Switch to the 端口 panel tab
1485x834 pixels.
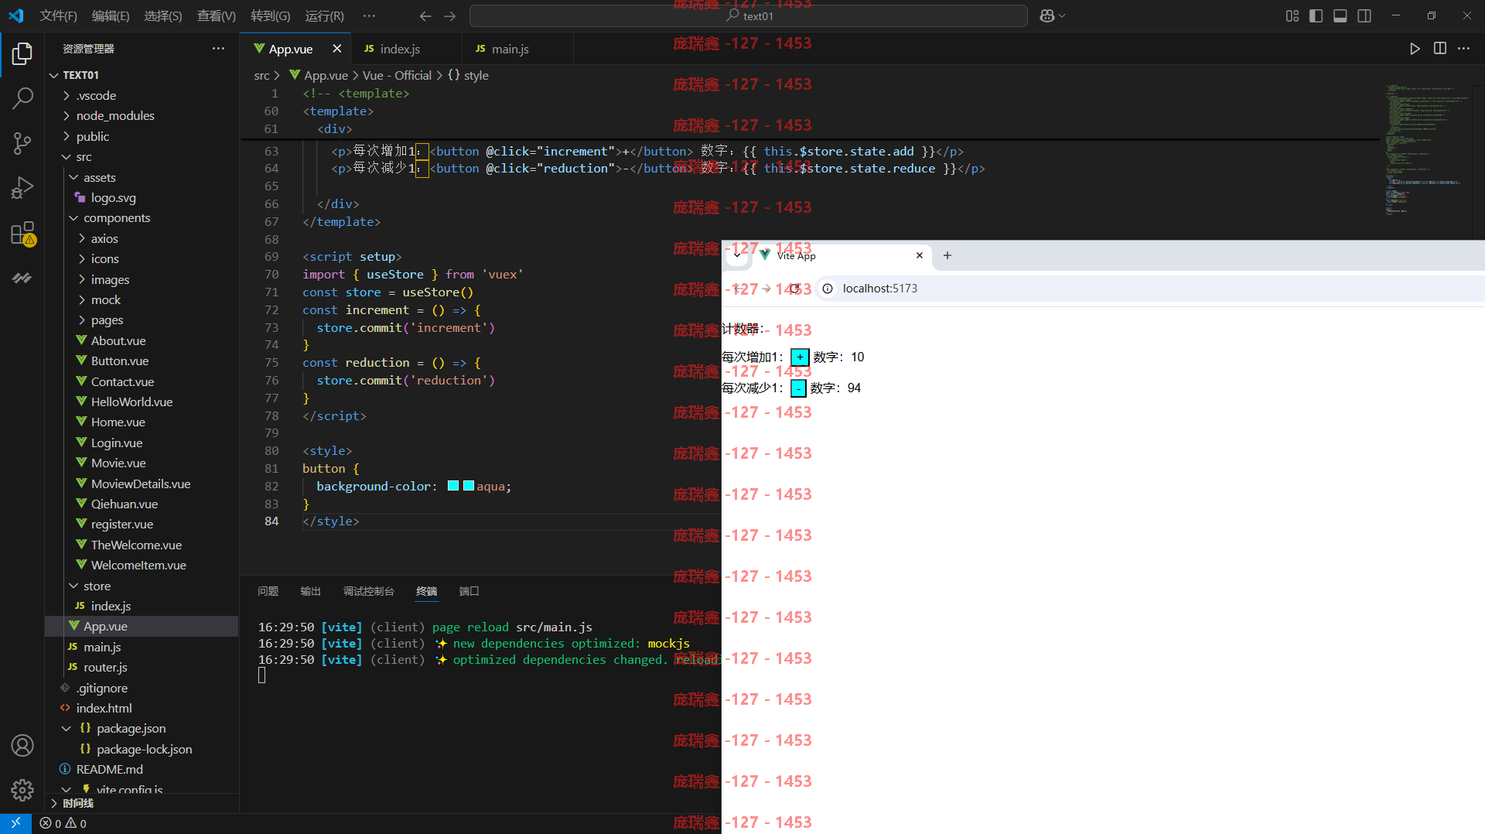[x=469, y=591]
